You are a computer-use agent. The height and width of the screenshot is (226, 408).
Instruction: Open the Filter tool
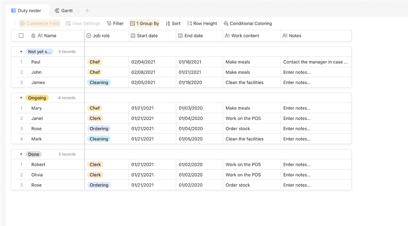115,24
